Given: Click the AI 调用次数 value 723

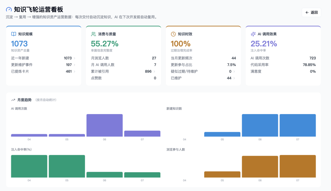Looking at the screenshot, I should 312,58.
